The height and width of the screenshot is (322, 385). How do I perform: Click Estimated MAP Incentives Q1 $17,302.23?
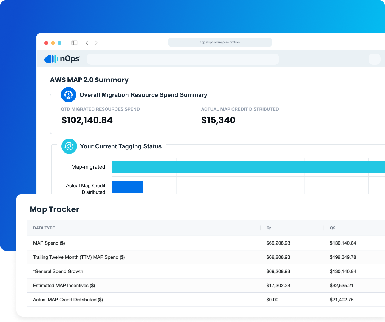(x=278, y=286)
